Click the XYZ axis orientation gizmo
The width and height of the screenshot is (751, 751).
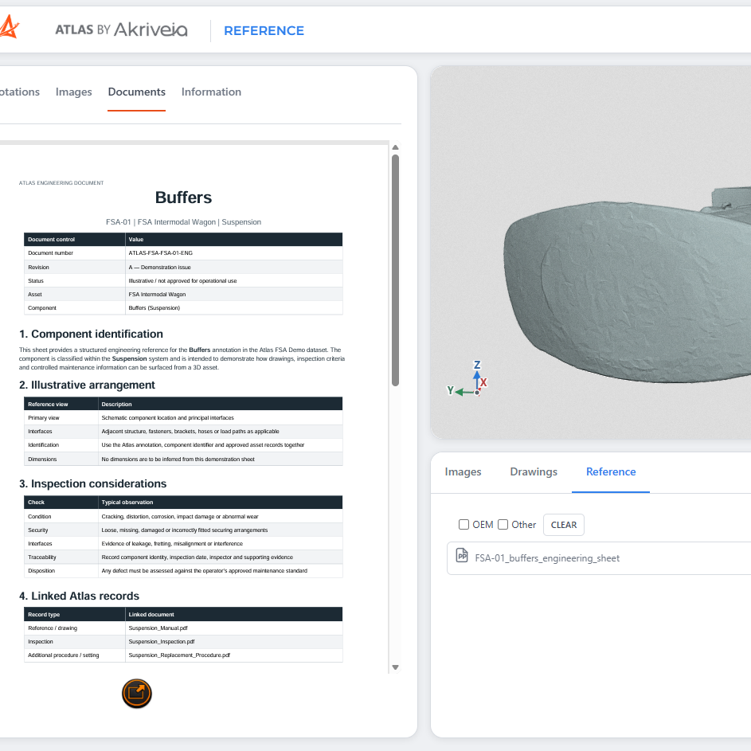pyautogui.click(x=467, y=379)
